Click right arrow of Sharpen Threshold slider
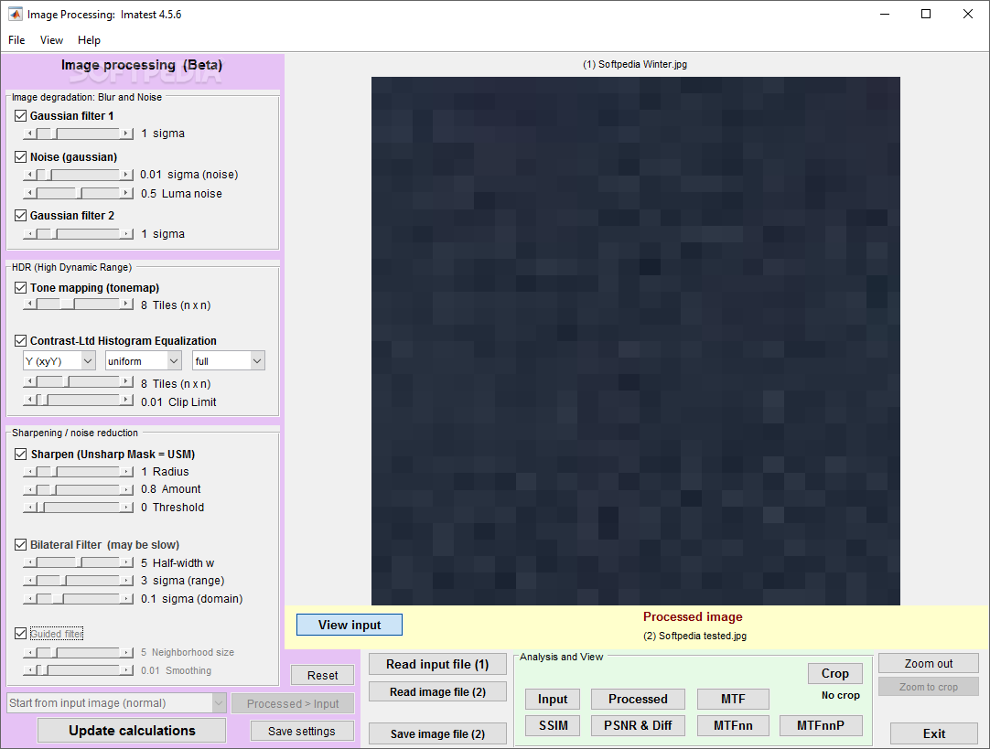 [127, 508]
